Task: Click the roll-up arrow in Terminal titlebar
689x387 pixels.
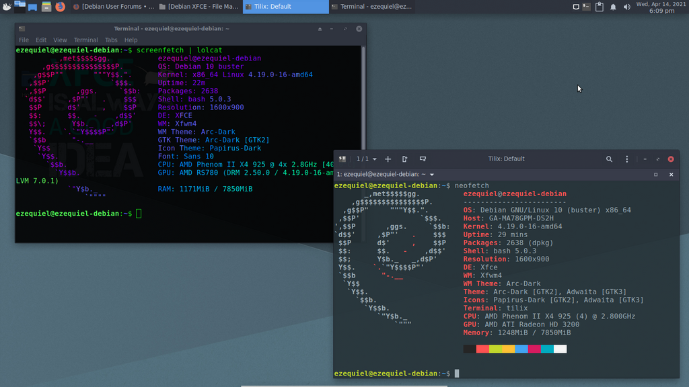Action: click(x=320, y=29)
